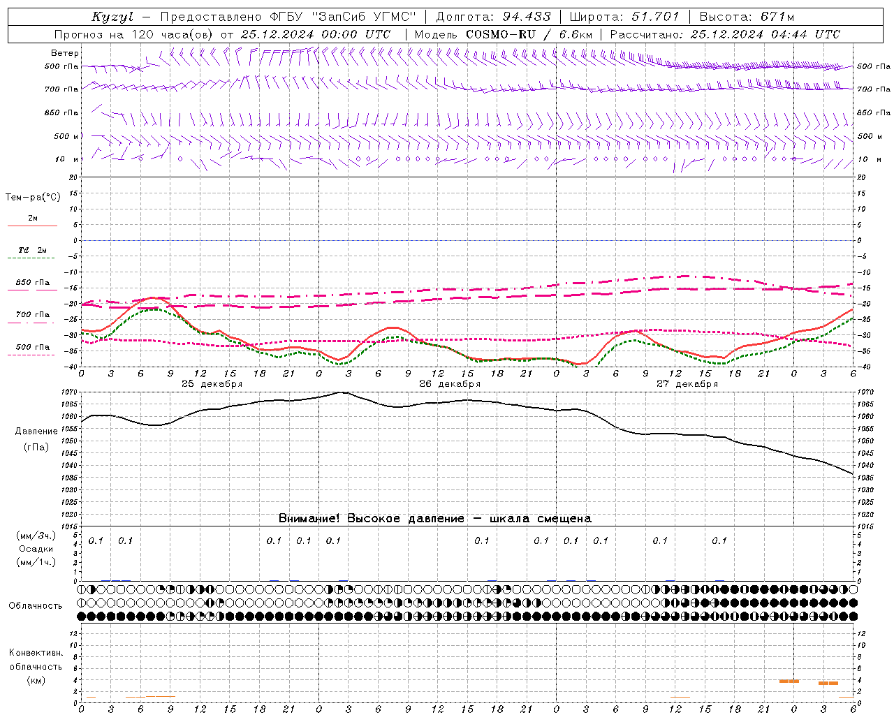Click the orange convective cloud bar at 4 km
The width and height of the screenshot is (894, 715).
point(789,681)
